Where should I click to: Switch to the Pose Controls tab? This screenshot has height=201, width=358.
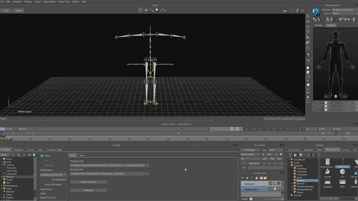(294, 150)
